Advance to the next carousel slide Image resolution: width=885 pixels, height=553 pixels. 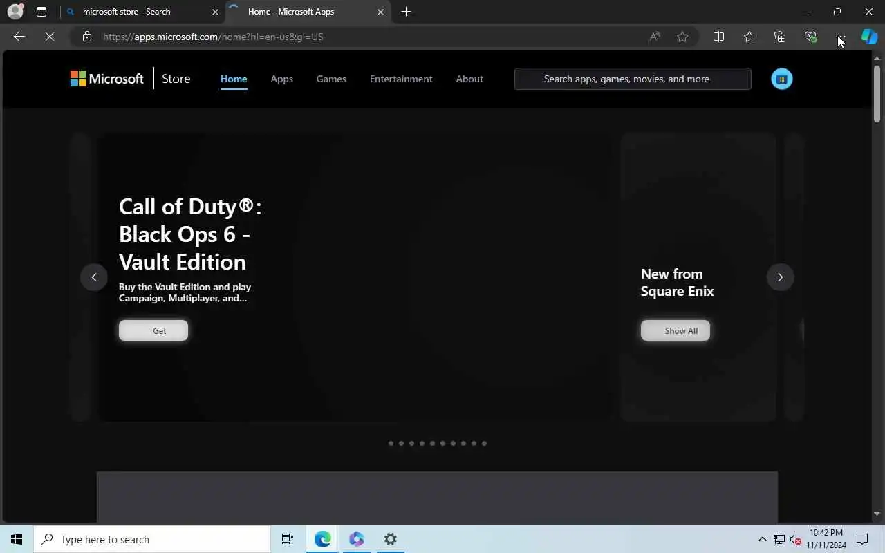(780, 277)
